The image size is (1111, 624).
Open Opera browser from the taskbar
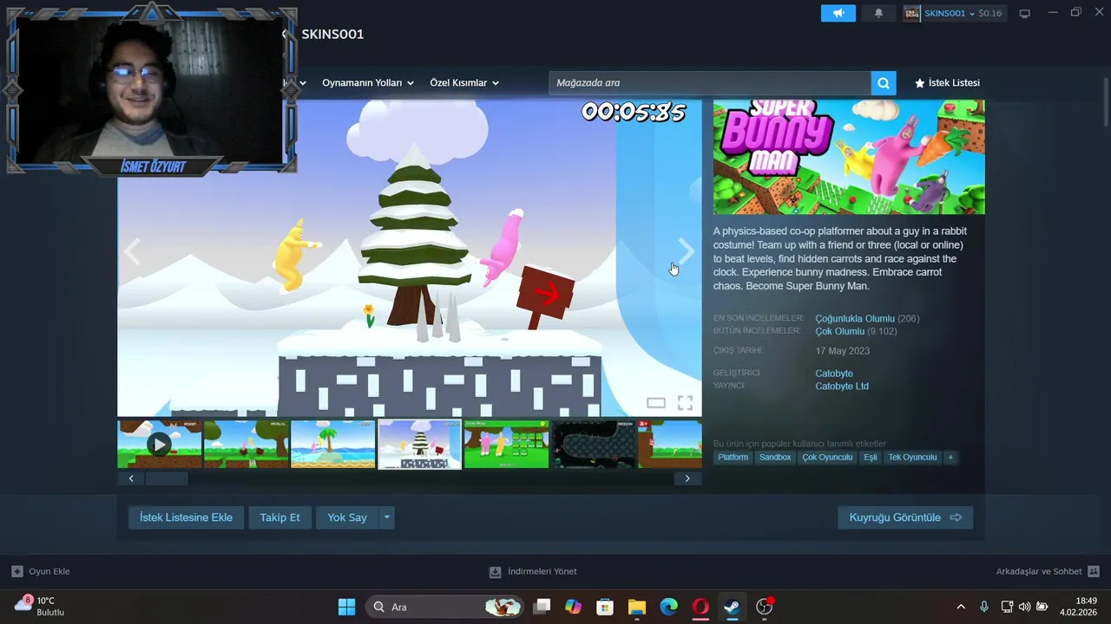(x=700, y=607)
